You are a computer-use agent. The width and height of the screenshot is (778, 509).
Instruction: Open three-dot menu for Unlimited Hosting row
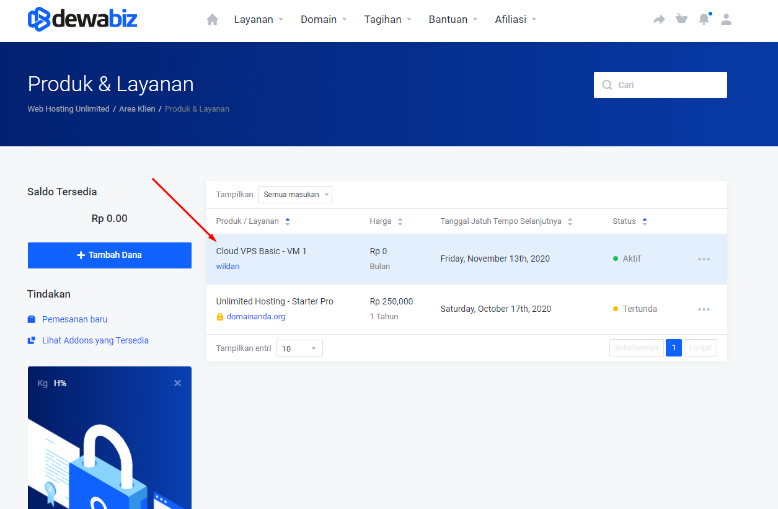point(704,309)
